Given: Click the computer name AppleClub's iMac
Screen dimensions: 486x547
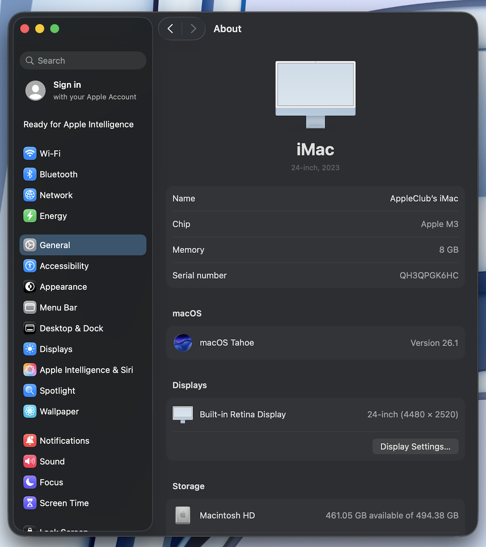Looking at the screenshot, I should (424, 199).
